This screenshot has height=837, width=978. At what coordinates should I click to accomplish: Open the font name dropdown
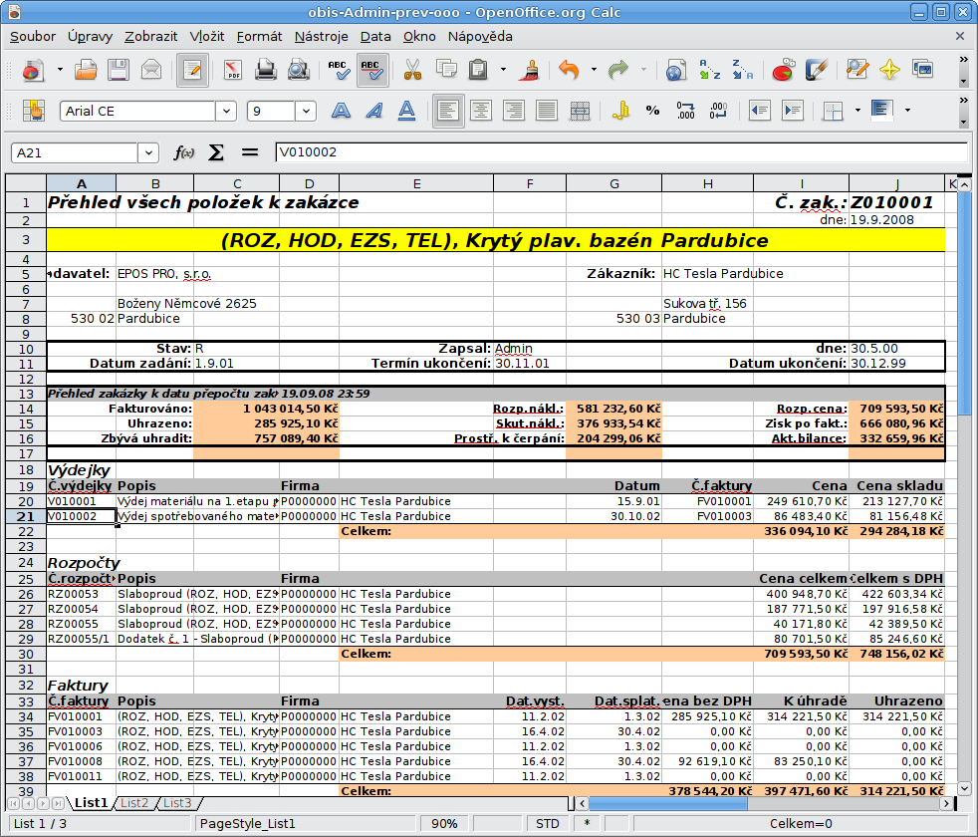227,111
